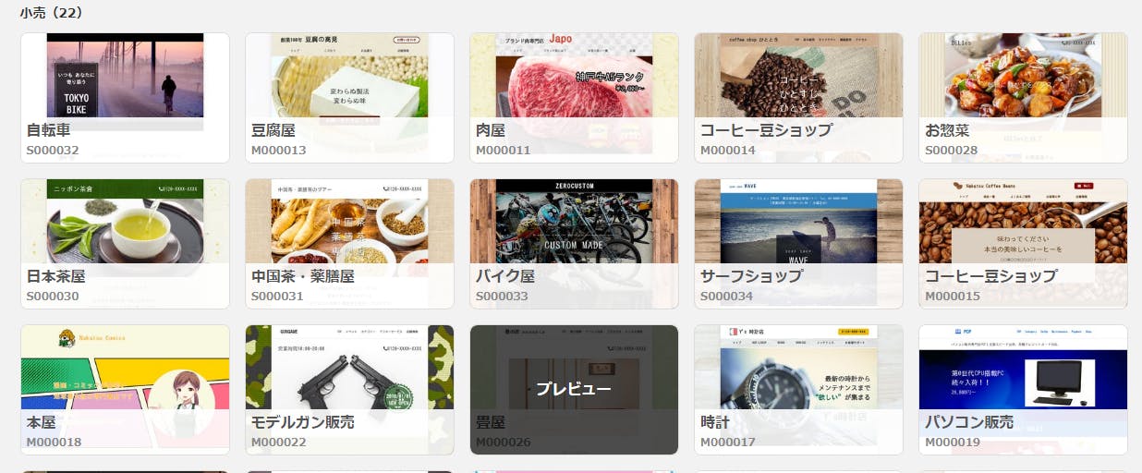Click the 小売 (22) category heading
This screenshot has width=1142, height=473.
51,13
